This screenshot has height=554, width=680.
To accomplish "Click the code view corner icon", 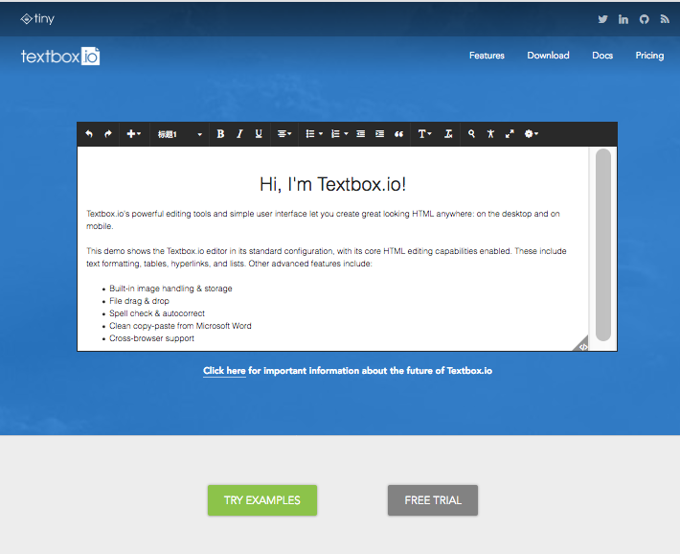I will (x=582, y=345).
